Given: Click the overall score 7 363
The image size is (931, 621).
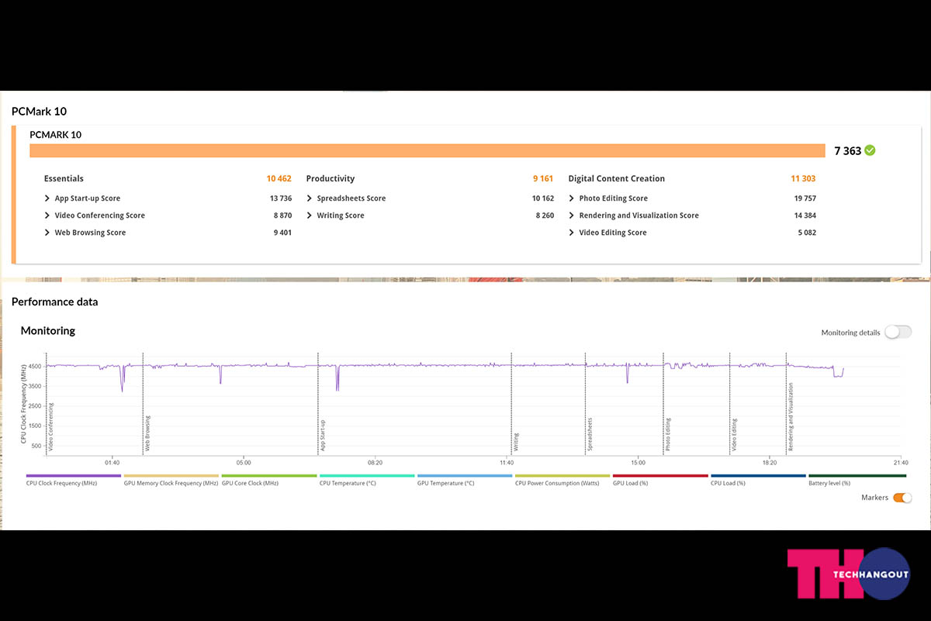Looking at the screenshot, I should pos(848,151).
